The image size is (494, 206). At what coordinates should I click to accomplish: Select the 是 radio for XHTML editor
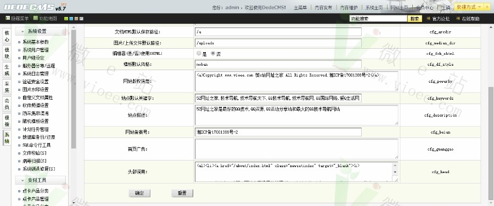(x=199, y=54)
